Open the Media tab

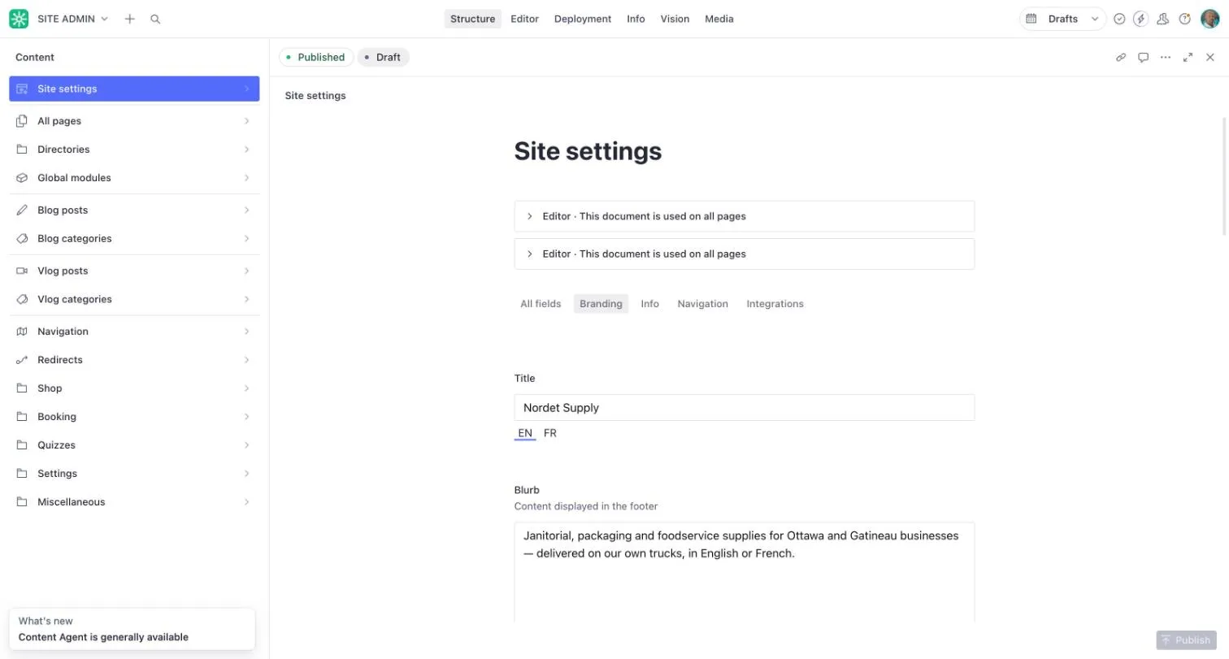tap(719, 19)
